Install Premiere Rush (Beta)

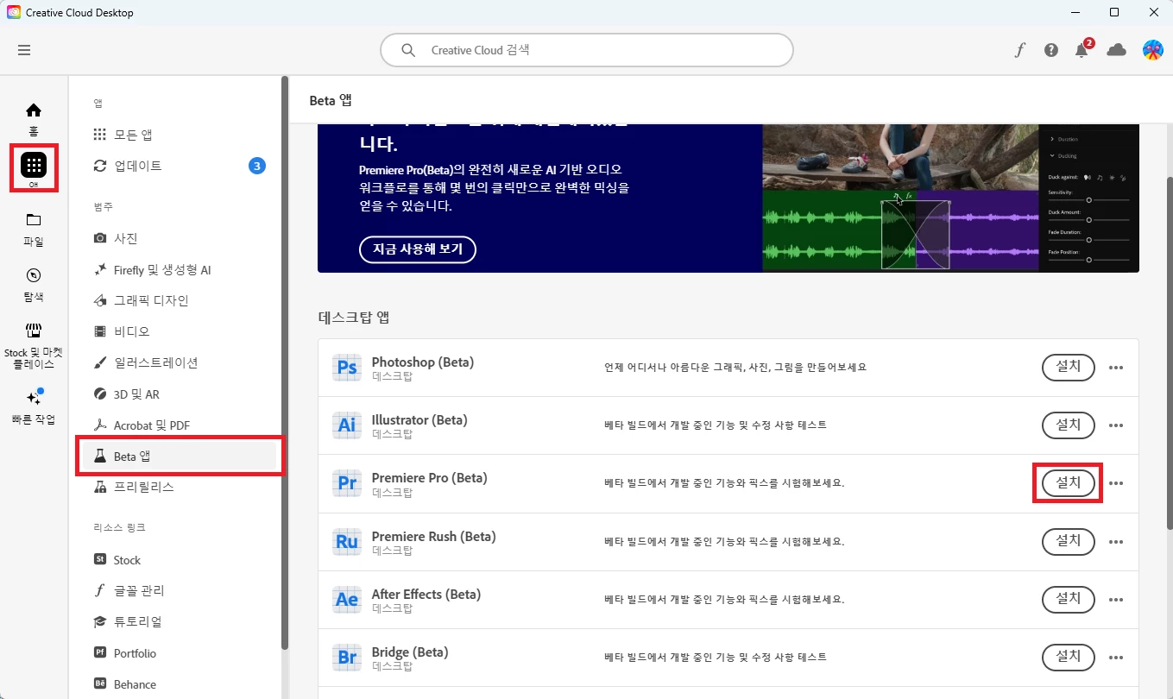click(x=1069, y=541)
